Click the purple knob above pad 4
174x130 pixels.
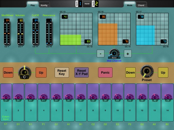[43, 97]
